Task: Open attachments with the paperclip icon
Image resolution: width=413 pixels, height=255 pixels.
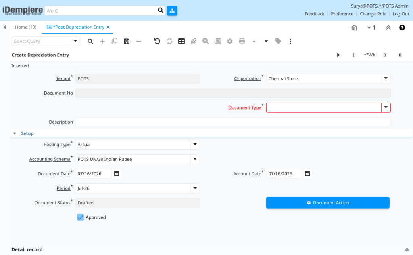Action: coord(193,41)
